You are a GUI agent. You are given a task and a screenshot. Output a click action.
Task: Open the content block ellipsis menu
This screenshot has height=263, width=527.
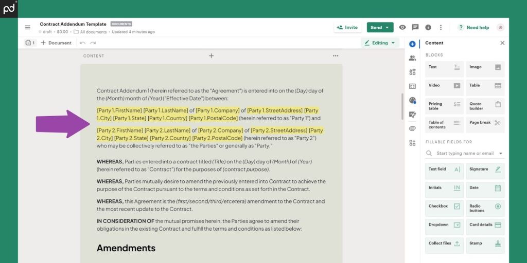[336, 56]
